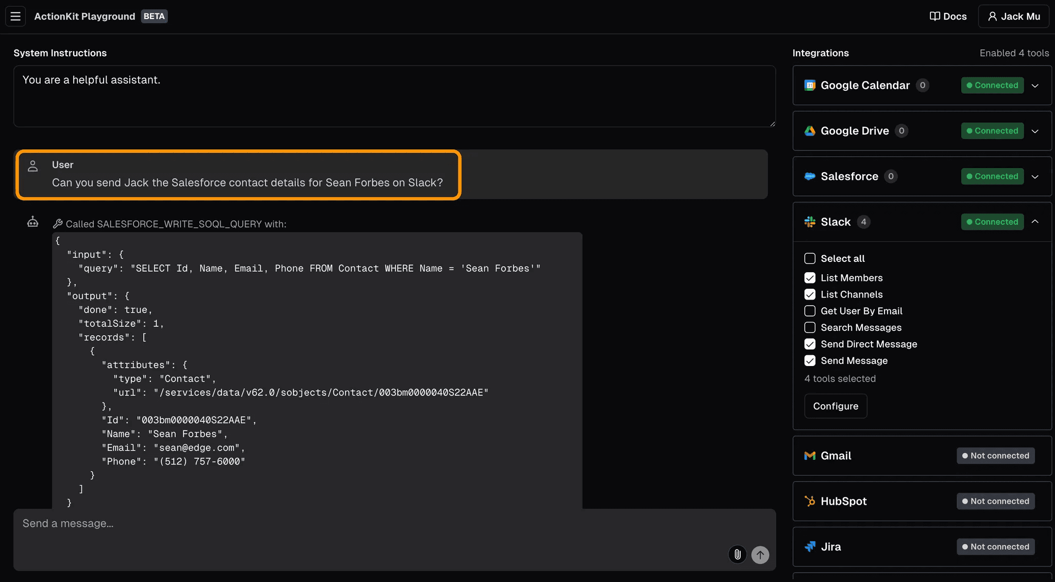Click the attach file paperclip icon

(x=737, y=554)
